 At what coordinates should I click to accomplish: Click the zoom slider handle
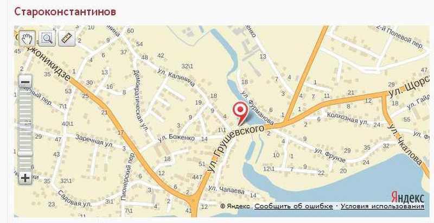tap(25, 153)
